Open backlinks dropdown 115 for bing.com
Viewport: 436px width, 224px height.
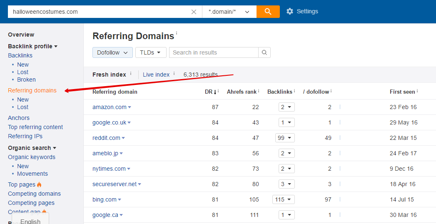coord(284,199)
